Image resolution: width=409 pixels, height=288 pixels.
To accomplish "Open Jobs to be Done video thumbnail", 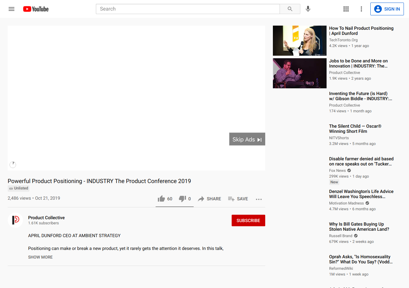I will pos(300,73).
